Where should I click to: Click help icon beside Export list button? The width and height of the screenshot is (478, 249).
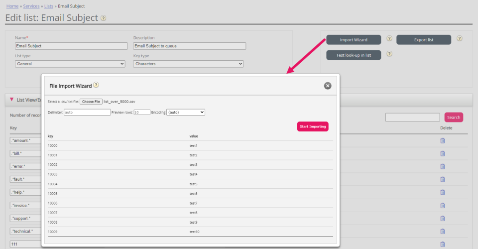pyautogui.click(x=459, y=39)
